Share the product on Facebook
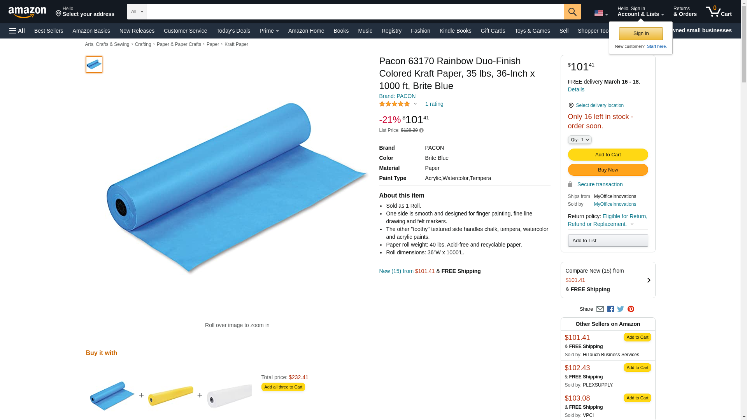The image size is (747, 420). point(610,309)
